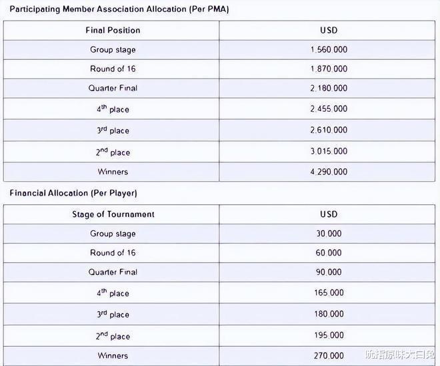Click the 2,180,000 quarter final amount
This screenshot has width=440, height=366.
329,89
